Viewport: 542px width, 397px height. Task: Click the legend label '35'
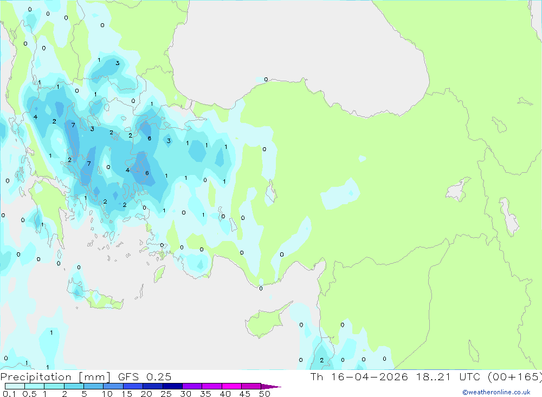click(205, 394)
